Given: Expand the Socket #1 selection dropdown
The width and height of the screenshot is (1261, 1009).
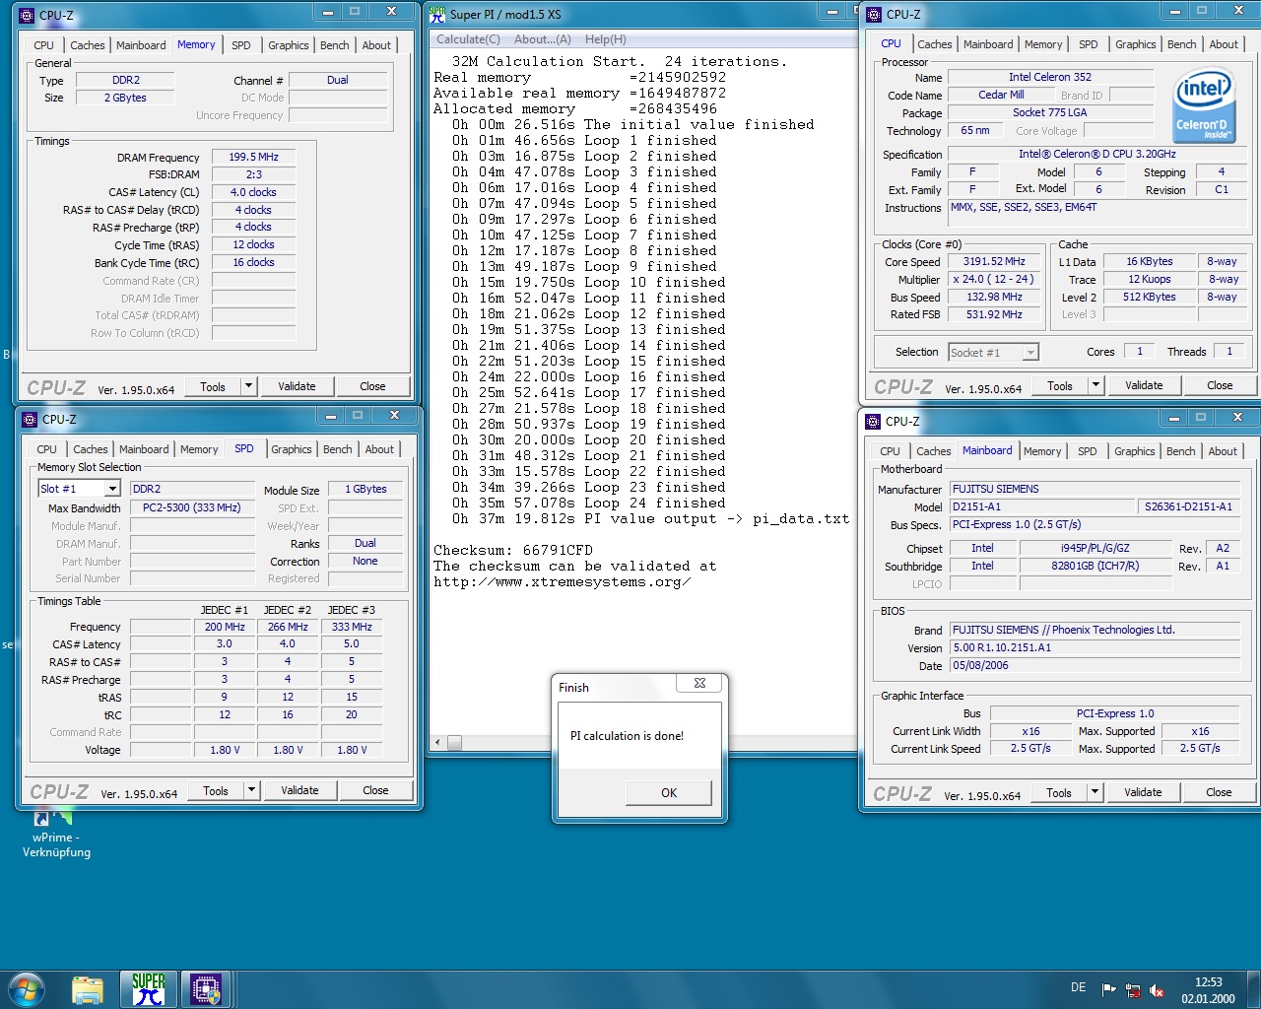Looking at the screenshot, I should pos(1030,352).
